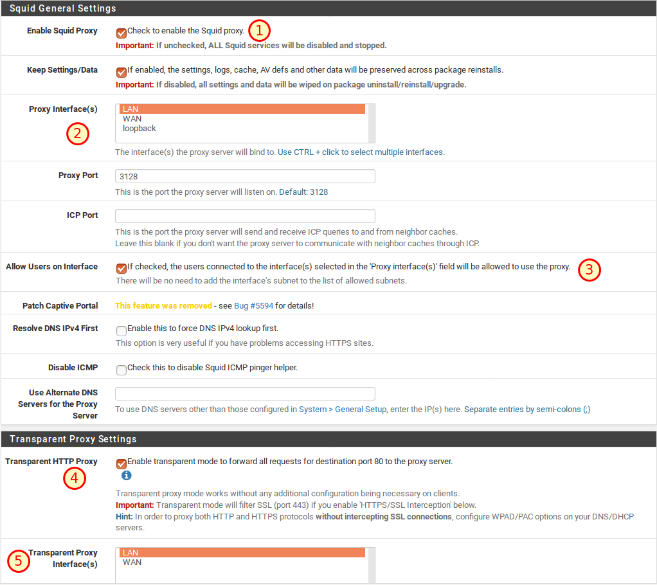Image resolution: width=657 pixels, height=585 pixels.
Task: Click the red circled number 4 marker
Action: click(74, 479)
